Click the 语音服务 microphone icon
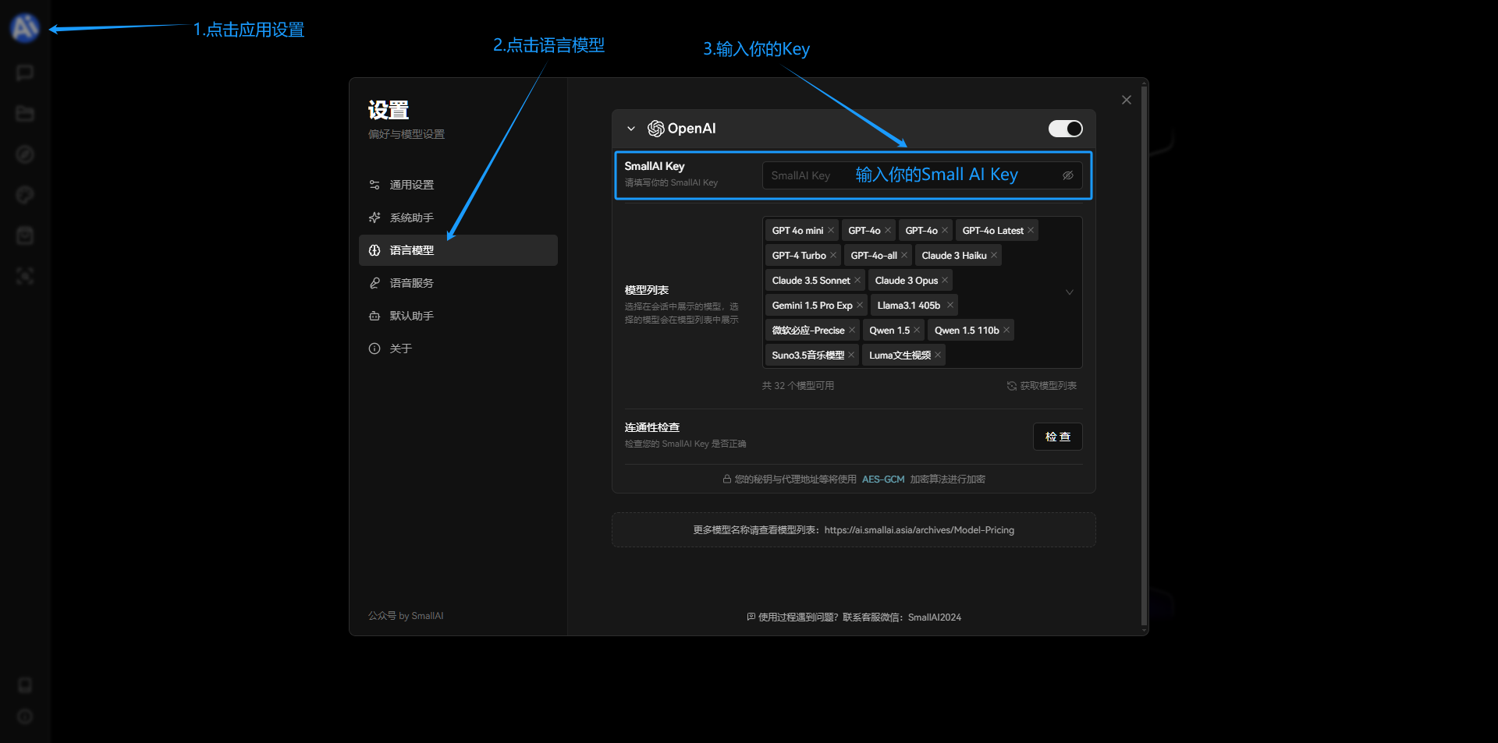1498x743 pixels. click(374, 283)
